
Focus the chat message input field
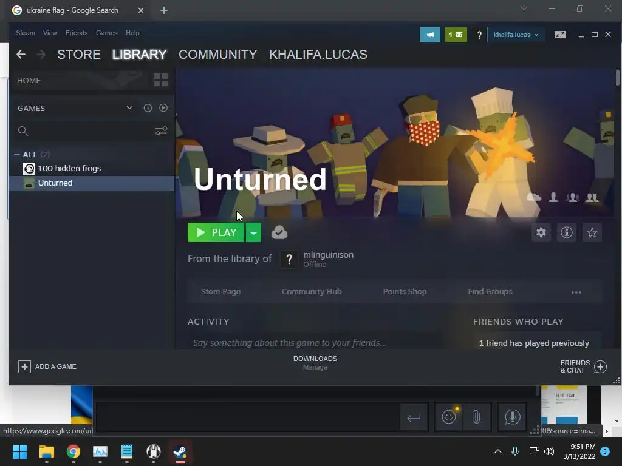[248, 417]
